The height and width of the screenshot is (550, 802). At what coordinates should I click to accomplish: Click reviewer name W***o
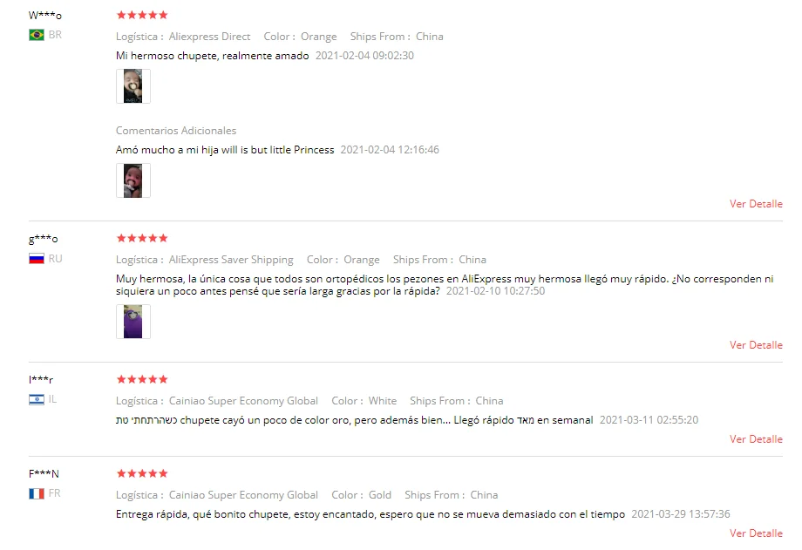click(x=45, y=16)
